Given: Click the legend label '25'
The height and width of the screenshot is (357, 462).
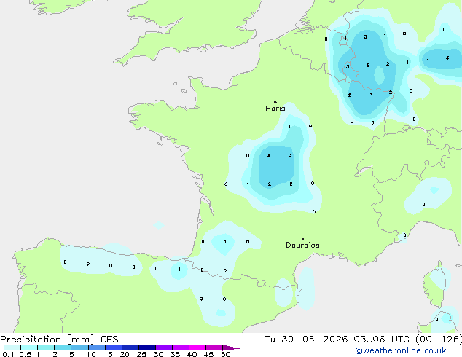Looking at the screenshot, I should [x=141, y=354].
